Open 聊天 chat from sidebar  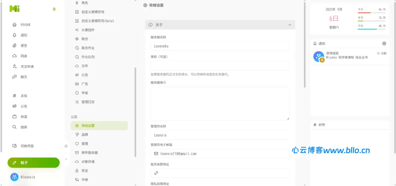15,77
